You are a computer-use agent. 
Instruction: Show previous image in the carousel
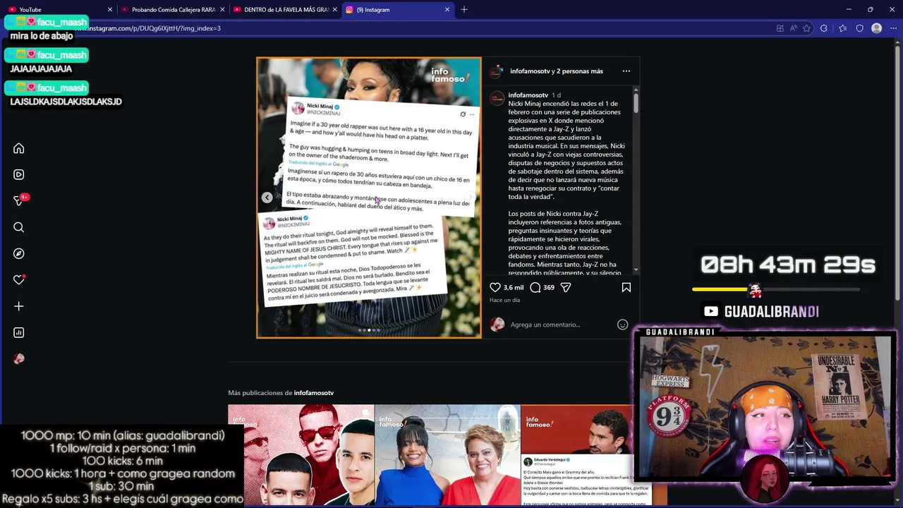click(267, 198)
